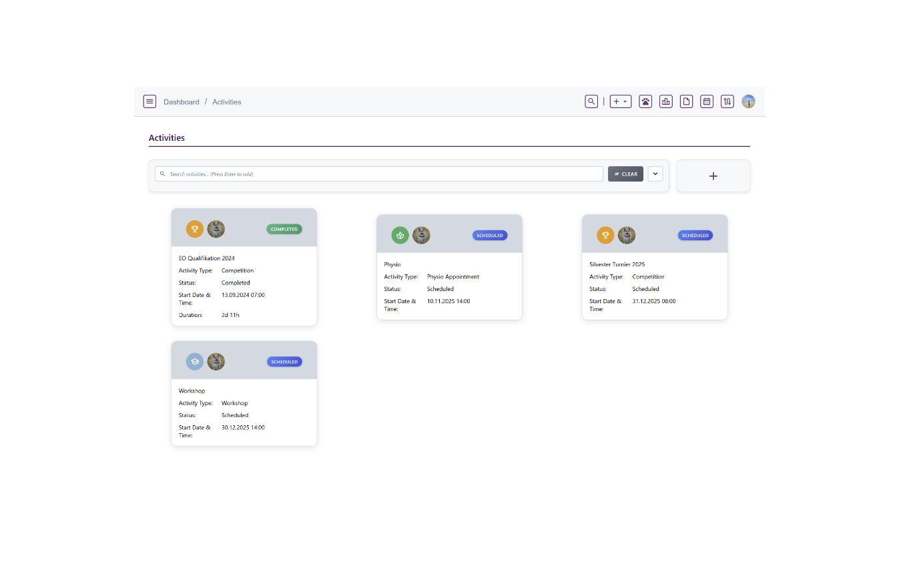Navigate to Dashboard in the breadcrumb
899x568 pixels.
point(182,101)
